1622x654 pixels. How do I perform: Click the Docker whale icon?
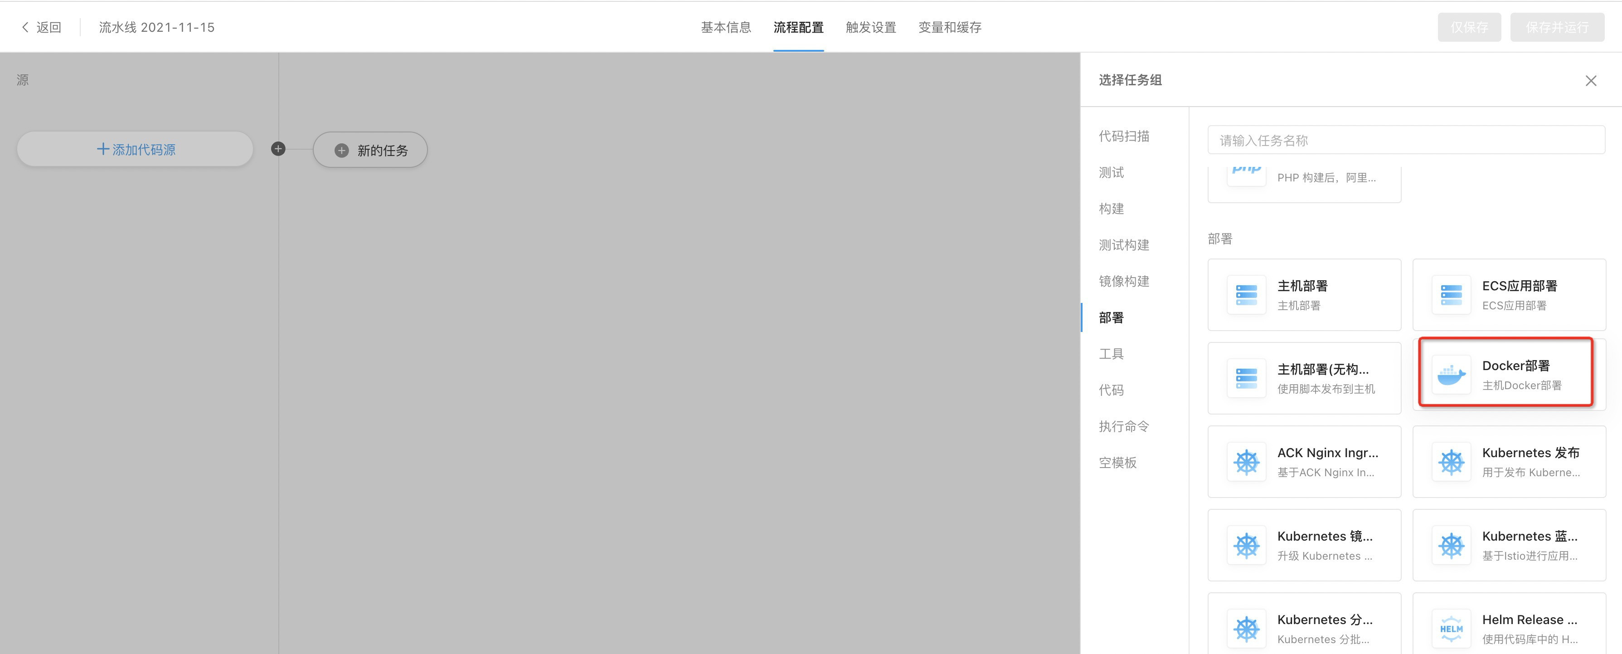pos(1451,376)
